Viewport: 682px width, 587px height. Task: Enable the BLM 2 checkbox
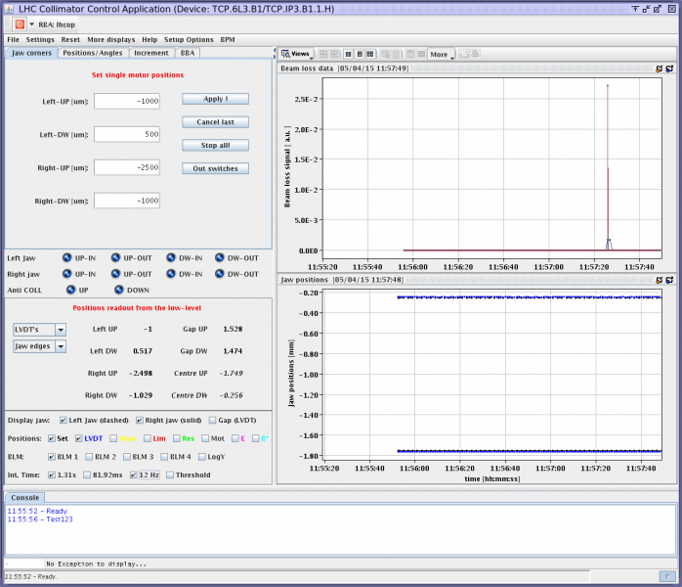(90, 456)
